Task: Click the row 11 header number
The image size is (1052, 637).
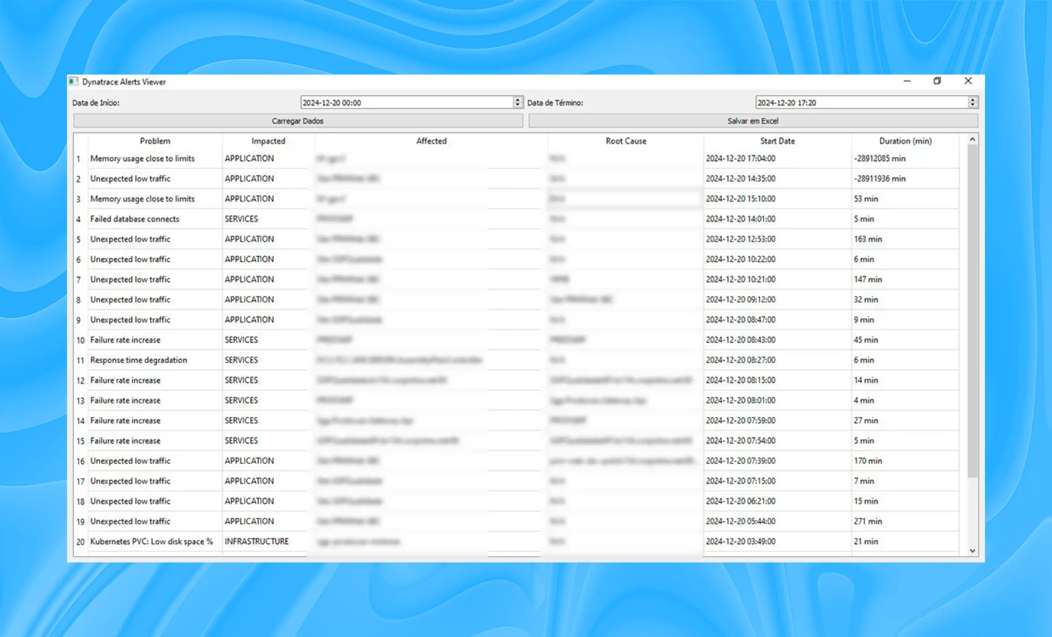Action: (80, 360)
